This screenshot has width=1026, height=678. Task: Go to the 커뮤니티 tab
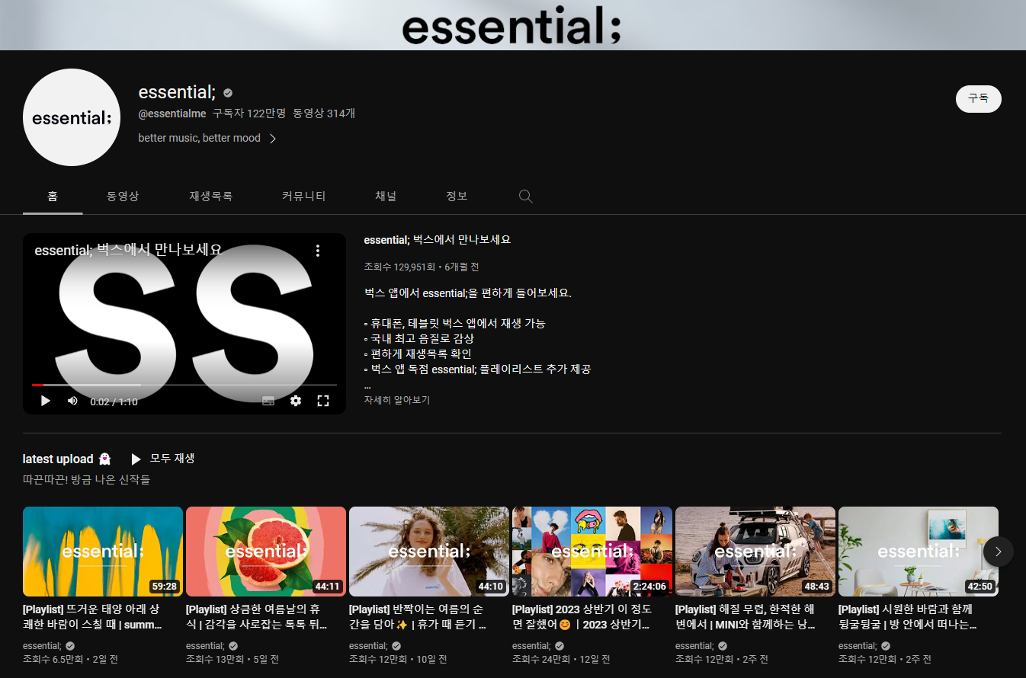[303, 197]
